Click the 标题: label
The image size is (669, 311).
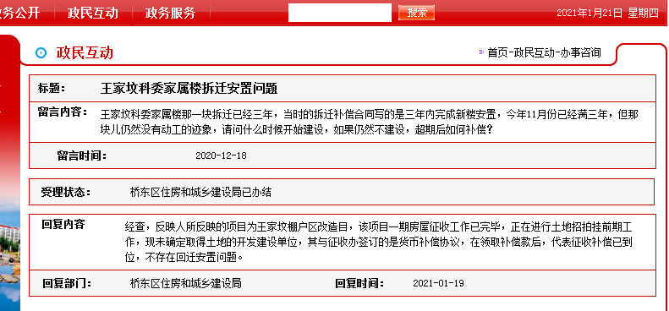[52, 88]
